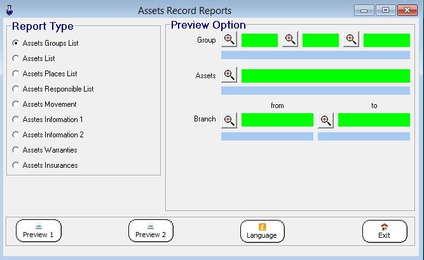This screenshot has width=424, height=260.
Task: Click the Preview 2 button
Action: pos(151,231)
